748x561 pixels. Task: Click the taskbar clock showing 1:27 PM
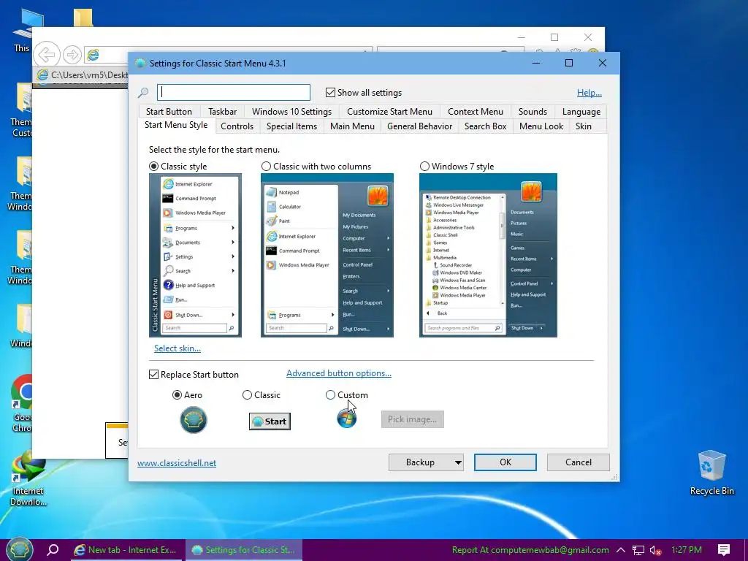687,550
